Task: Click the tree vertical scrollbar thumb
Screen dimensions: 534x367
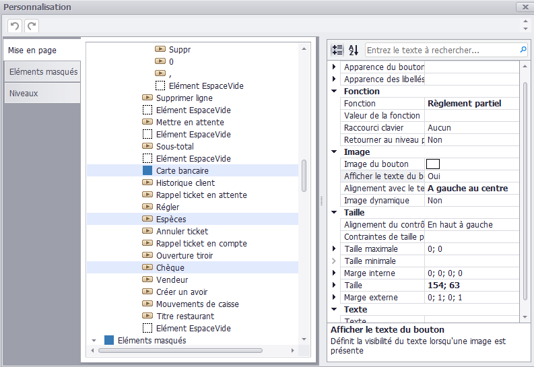Action: pos(304,176)
